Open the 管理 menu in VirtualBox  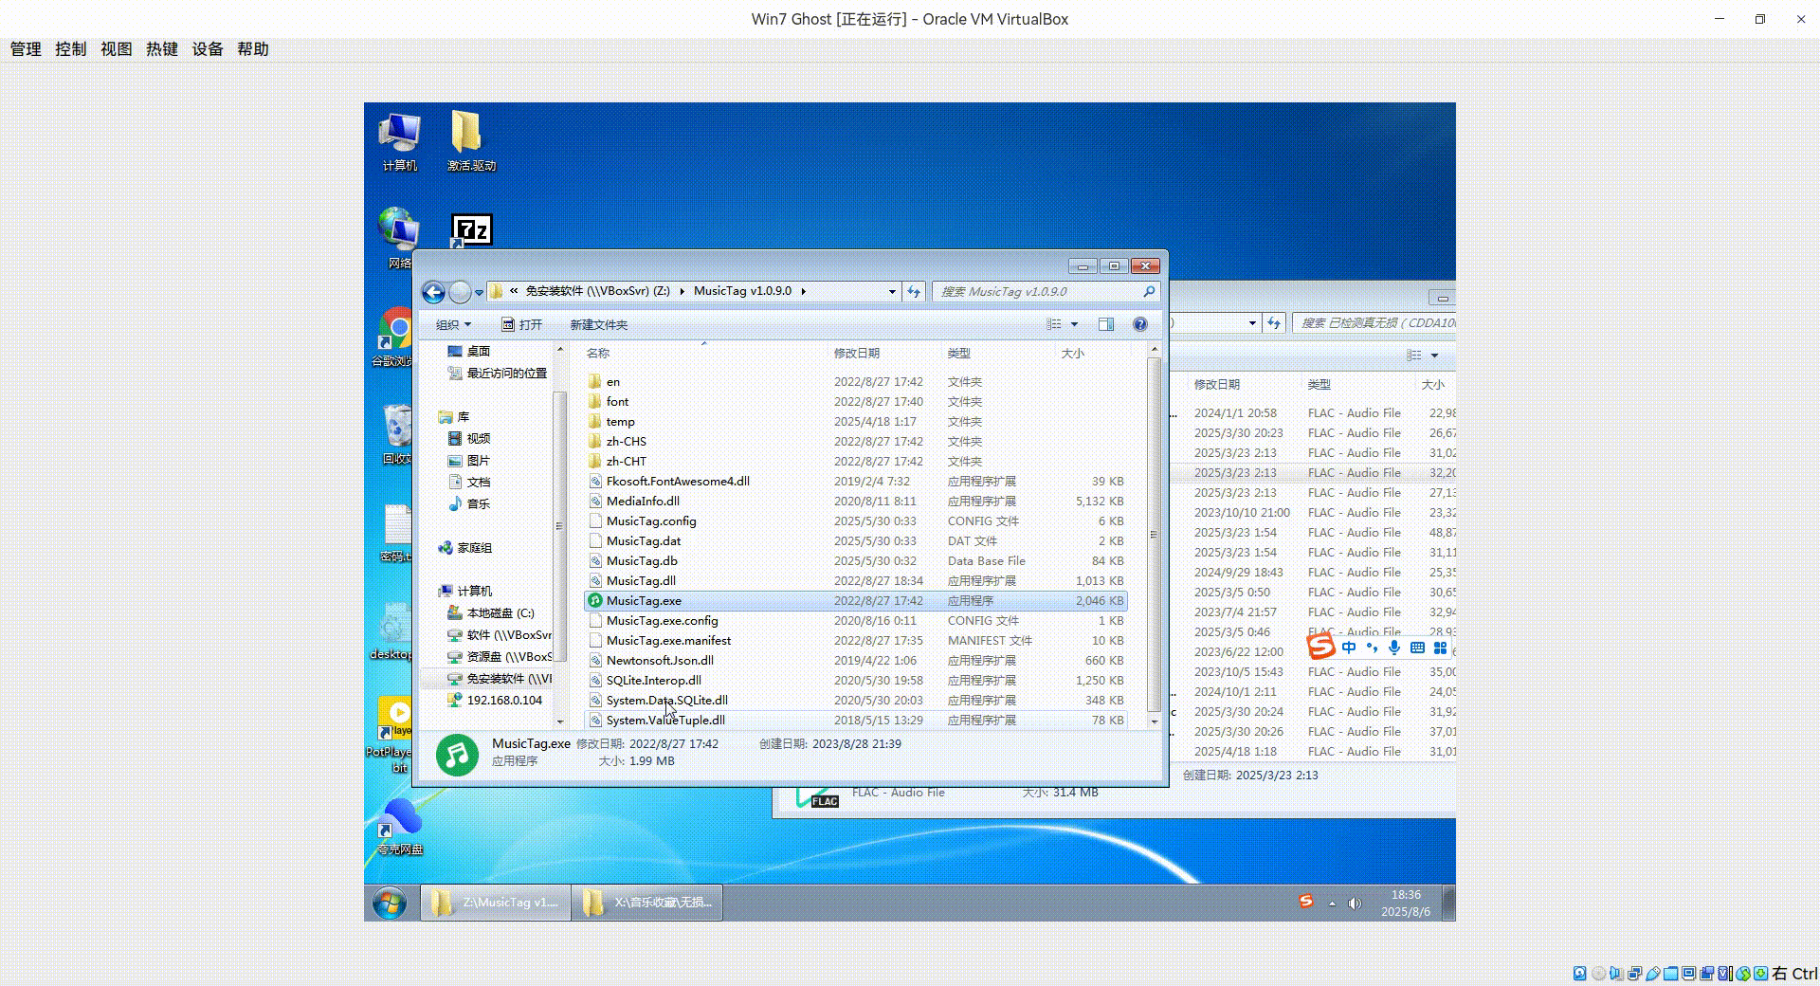pos(26,49)
